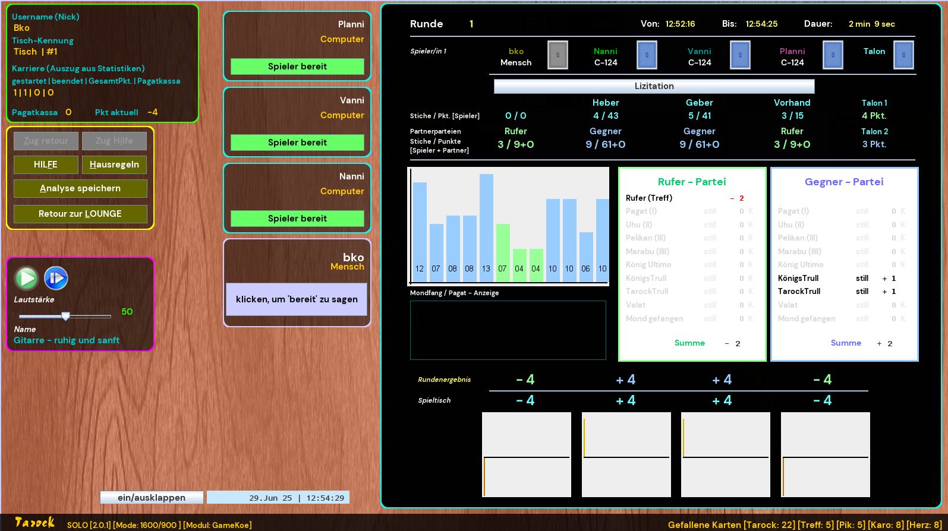Adjust the Lautstärke volume slider

coord(65,316)
